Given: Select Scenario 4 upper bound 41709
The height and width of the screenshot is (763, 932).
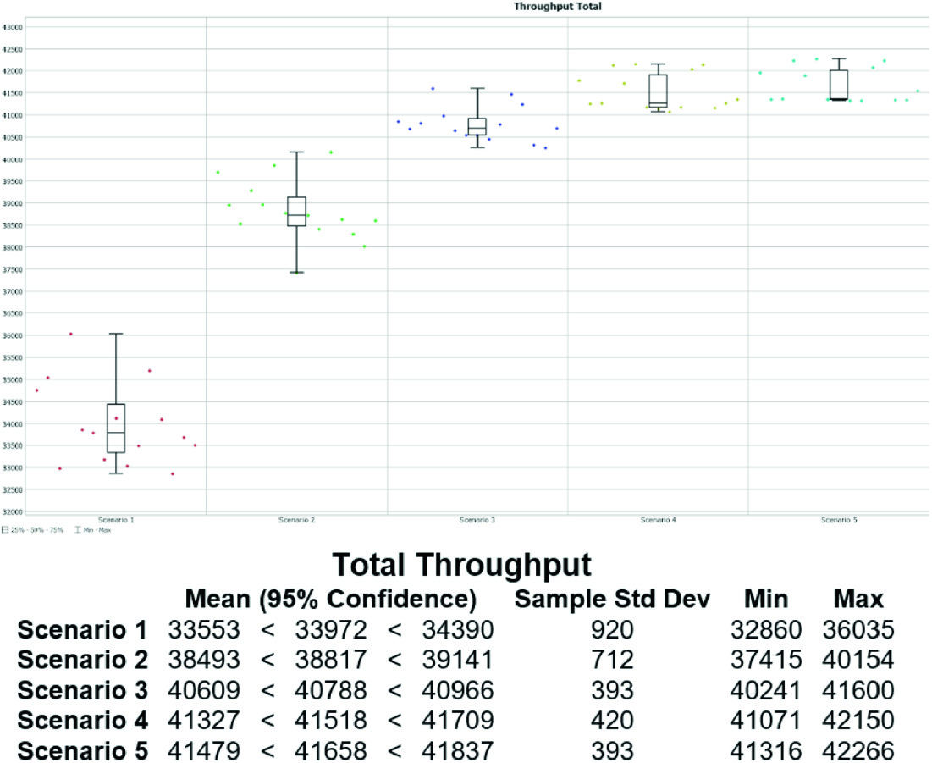Looking at the screenshot, I should click(x=458, y=720).
